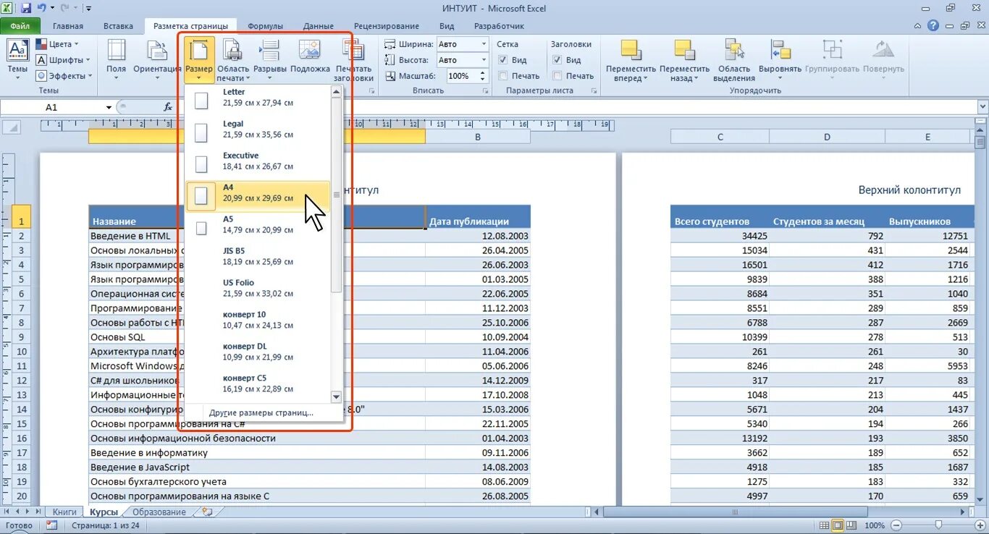Adjust the zoom slider in status bar
Image resolution: width=989 pixels, height=534 pixels.
(938, 525)
